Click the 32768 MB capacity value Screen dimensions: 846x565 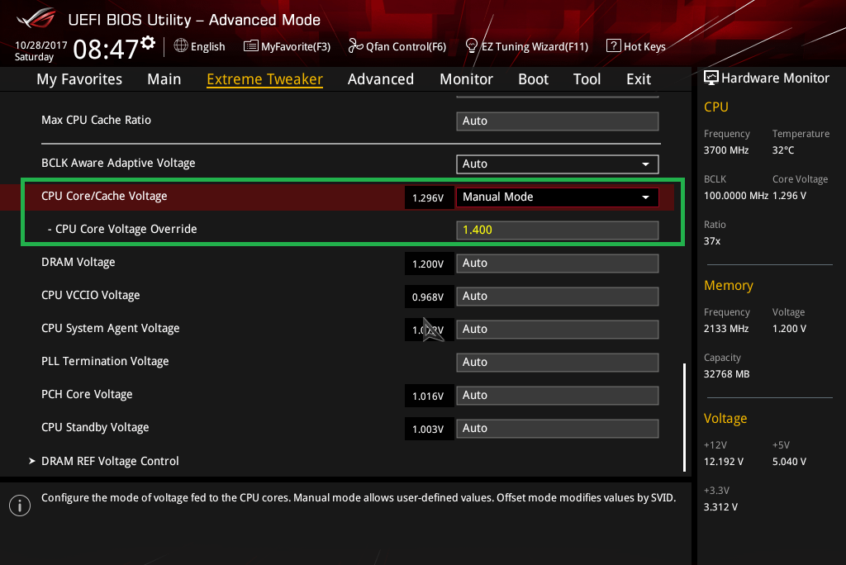click(x=727, y=374)
